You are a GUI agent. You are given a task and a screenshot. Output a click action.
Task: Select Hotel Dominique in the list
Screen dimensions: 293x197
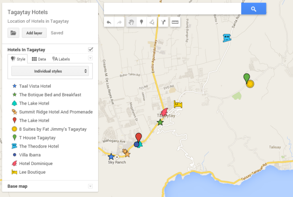pos(36,164)
